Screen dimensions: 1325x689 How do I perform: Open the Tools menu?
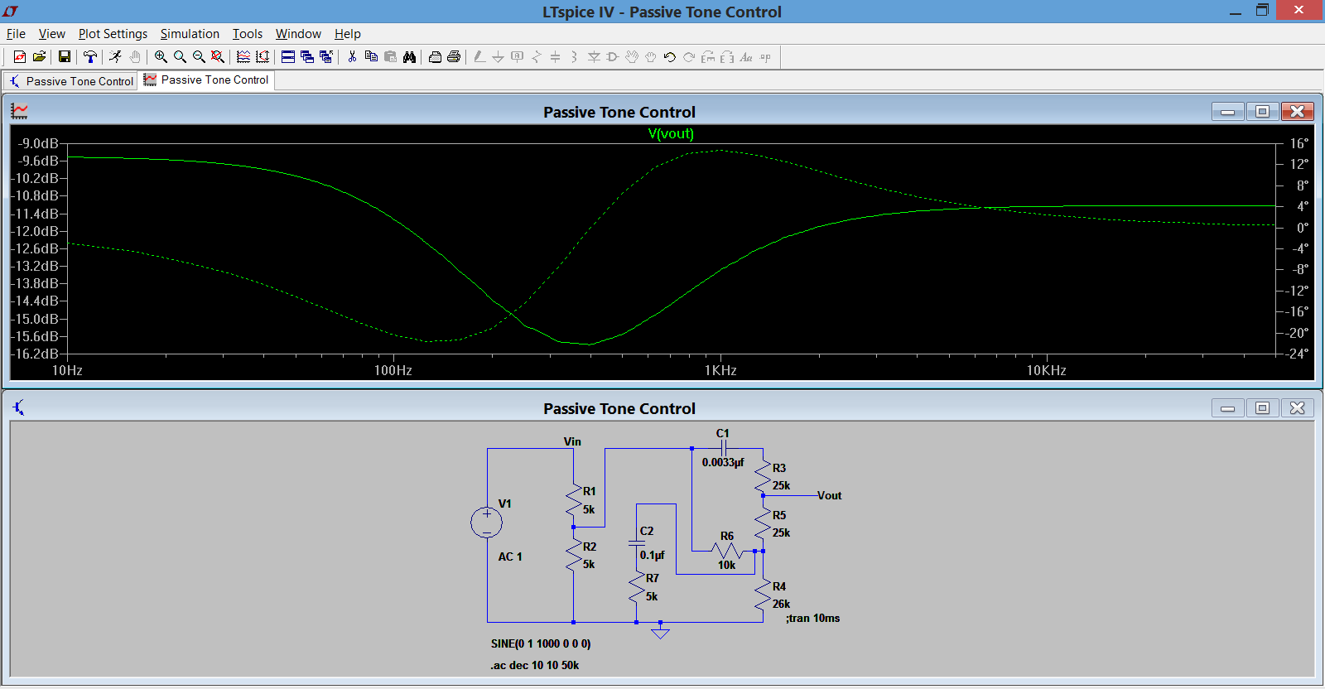tap(247, 34)
